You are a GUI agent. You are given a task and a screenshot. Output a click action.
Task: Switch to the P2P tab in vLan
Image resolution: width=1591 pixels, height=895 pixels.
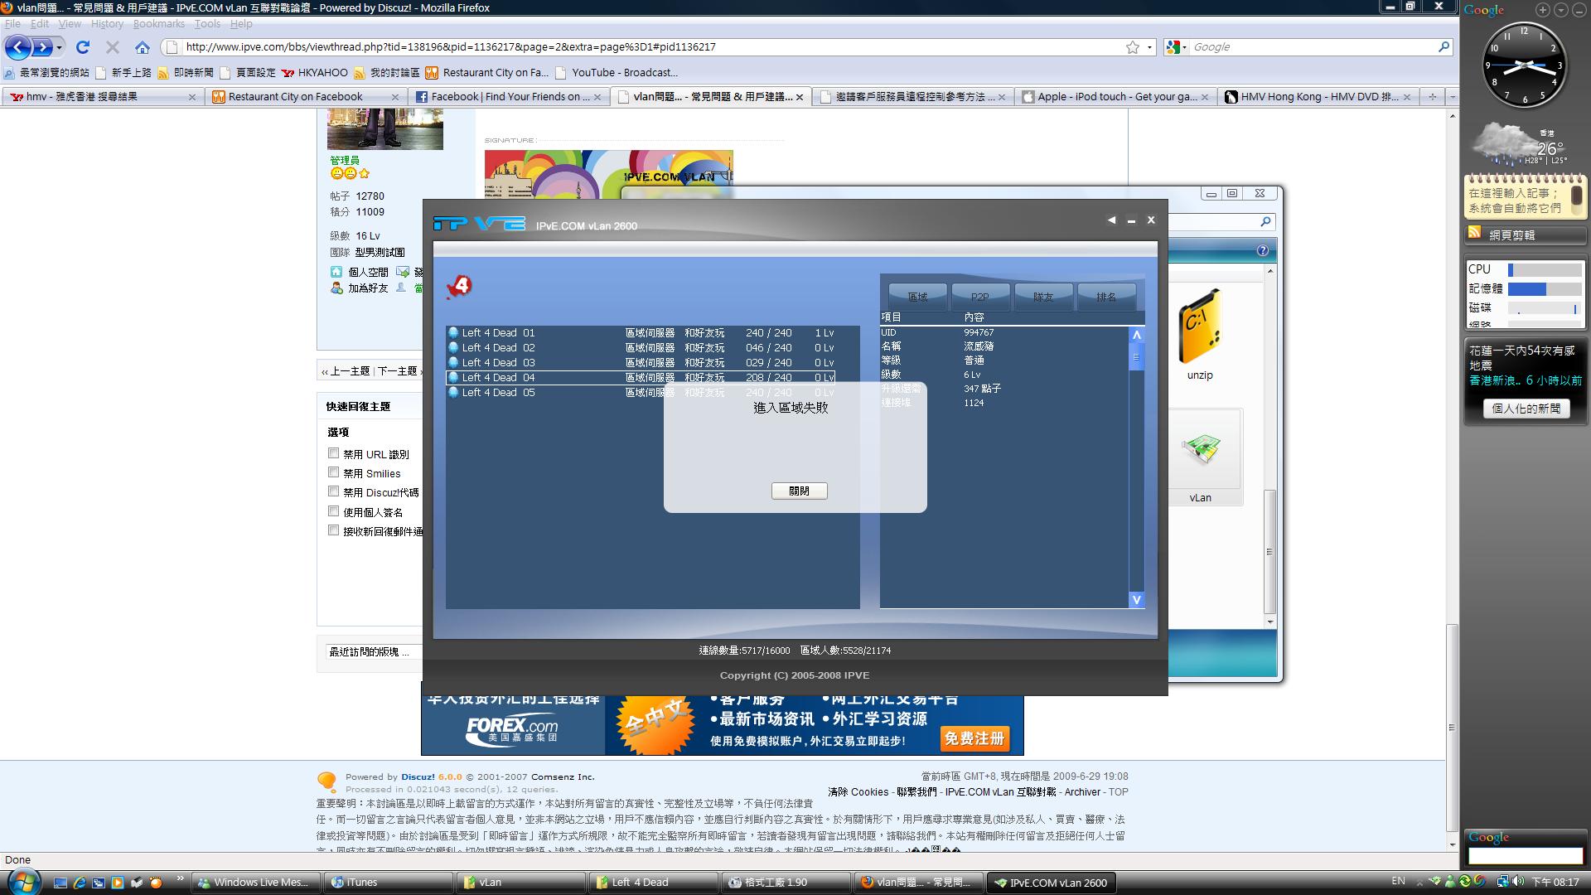pyautogui.click(x=979, y=297)
